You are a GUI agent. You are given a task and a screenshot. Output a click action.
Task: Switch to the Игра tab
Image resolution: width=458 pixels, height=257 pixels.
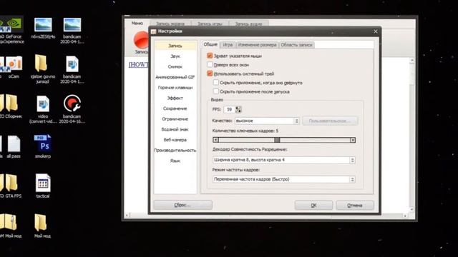[x=228, y=45]
